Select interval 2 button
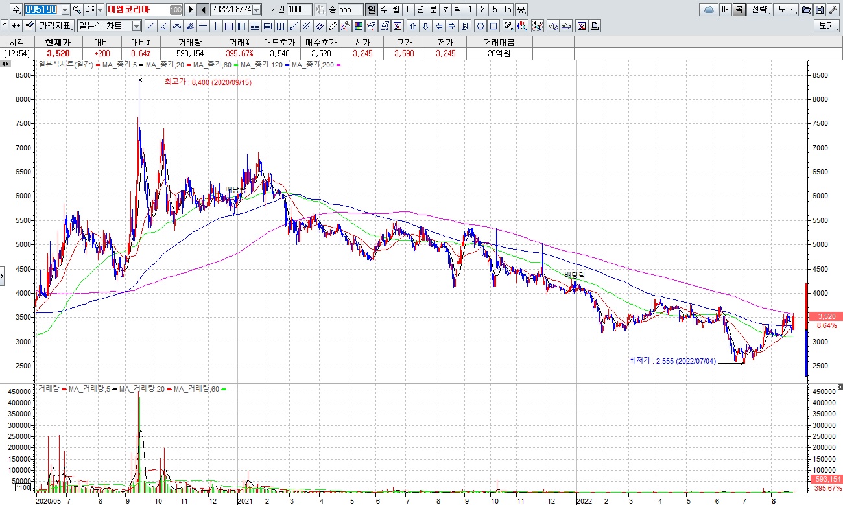Screen dimensions: 843x505 click(x=482, y=10)
